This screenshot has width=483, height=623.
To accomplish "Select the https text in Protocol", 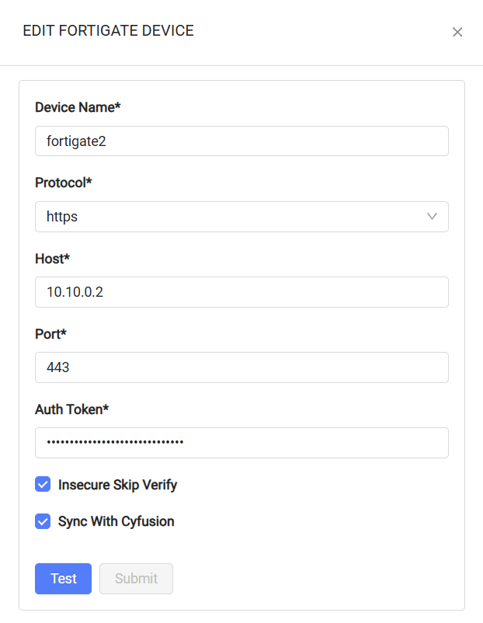I will [62, 217].
